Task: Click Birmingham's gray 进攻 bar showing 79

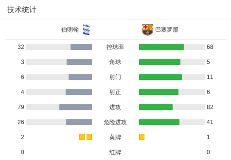Action: [x=76, y=107]
